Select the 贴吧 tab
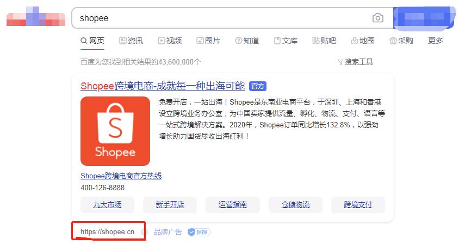 (324, 41)
